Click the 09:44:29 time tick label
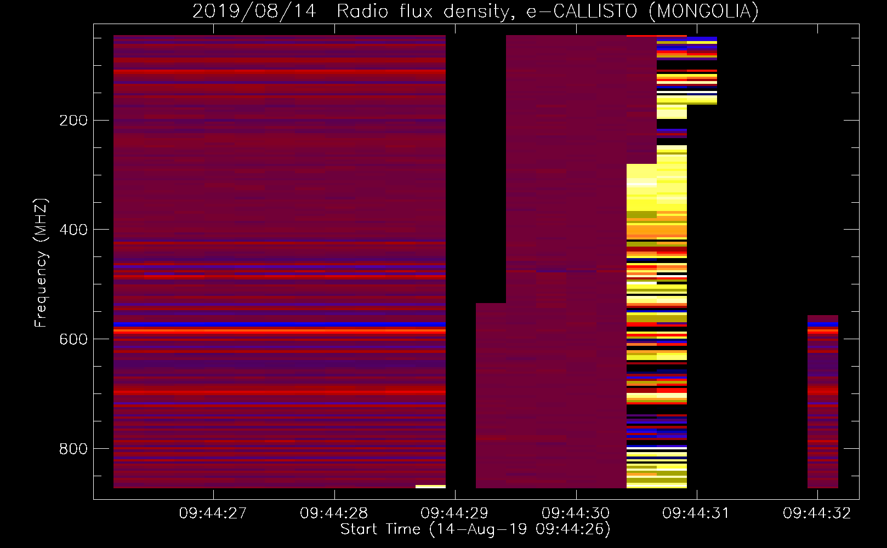887x548 pixels. click(454, 513)
